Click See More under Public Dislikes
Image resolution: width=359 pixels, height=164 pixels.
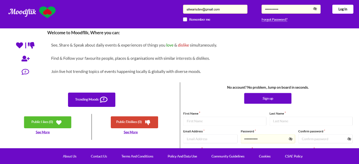point(131,132)
